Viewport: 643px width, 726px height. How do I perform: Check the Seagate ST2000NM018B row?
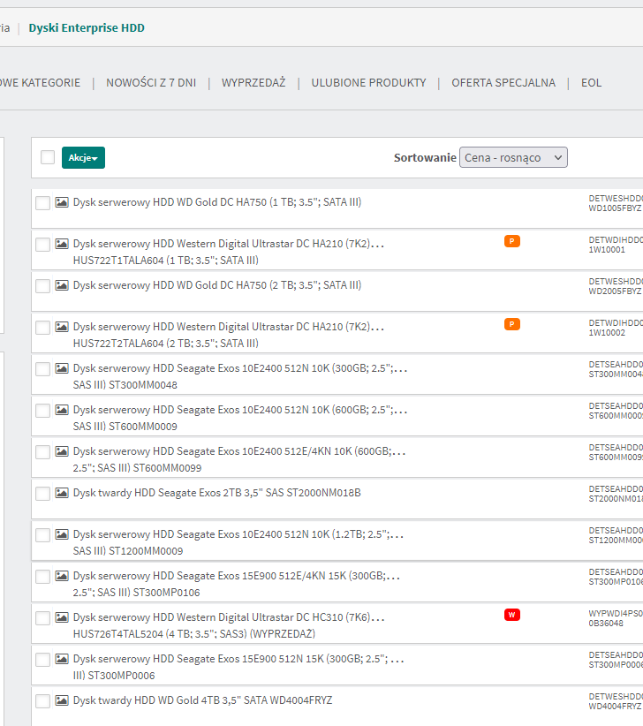pos(43,493)
